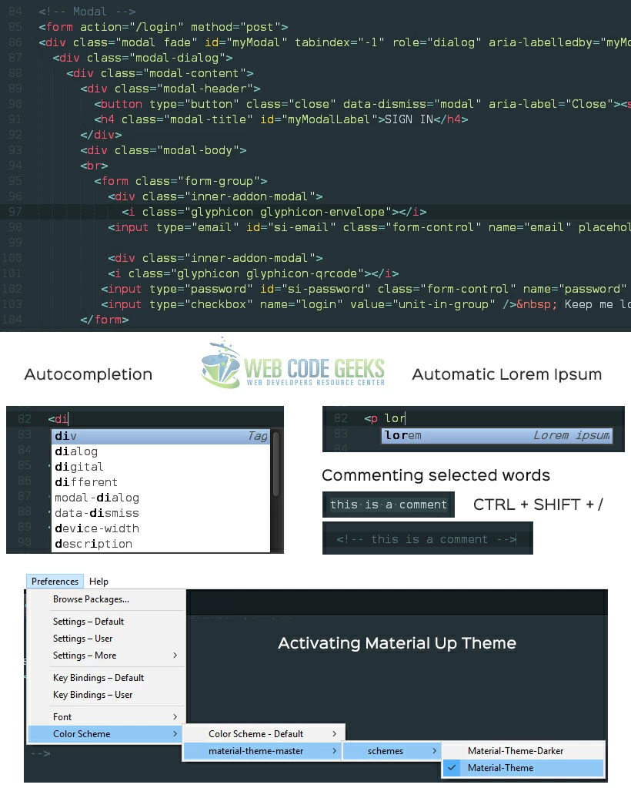
Task: Open the Help menu
Action: [99, 581]
